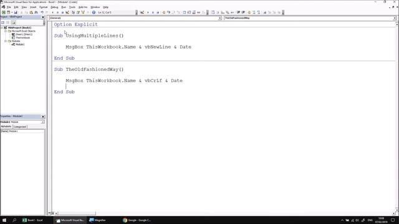This screenshot has width=399, height=224.
Task: Open the File menu
Action: (x=9, y=7)
